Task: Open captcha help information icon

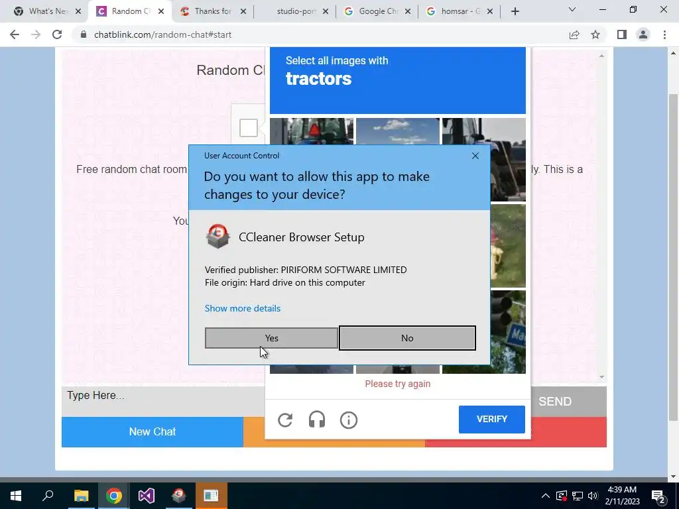Action: coord(349,420)
